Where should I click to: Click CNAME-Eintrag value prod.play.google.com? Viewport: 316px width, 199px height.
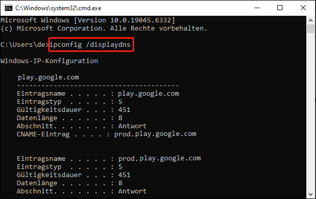coord(155,134)
